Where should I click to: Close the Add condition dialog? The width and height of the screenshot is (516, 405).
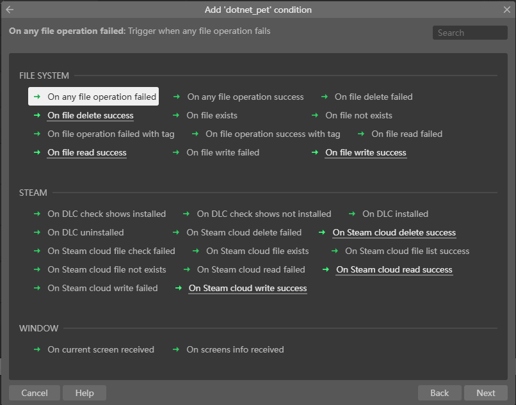tap(506, 10)
